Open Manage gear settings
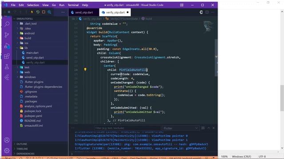284x159 pixels. tap(7, 150)
